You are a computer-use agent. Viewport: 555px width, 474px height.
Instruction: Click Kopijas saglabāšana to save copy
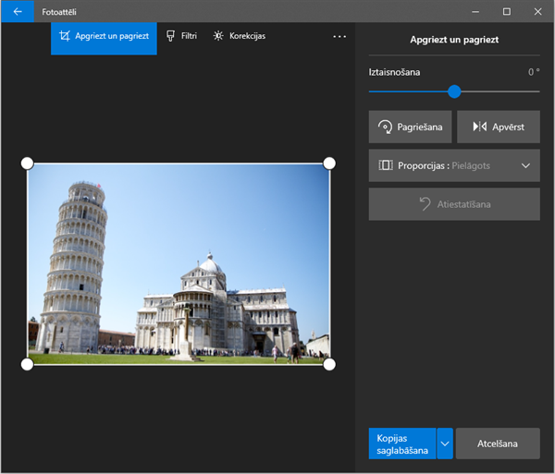[402, 444]
